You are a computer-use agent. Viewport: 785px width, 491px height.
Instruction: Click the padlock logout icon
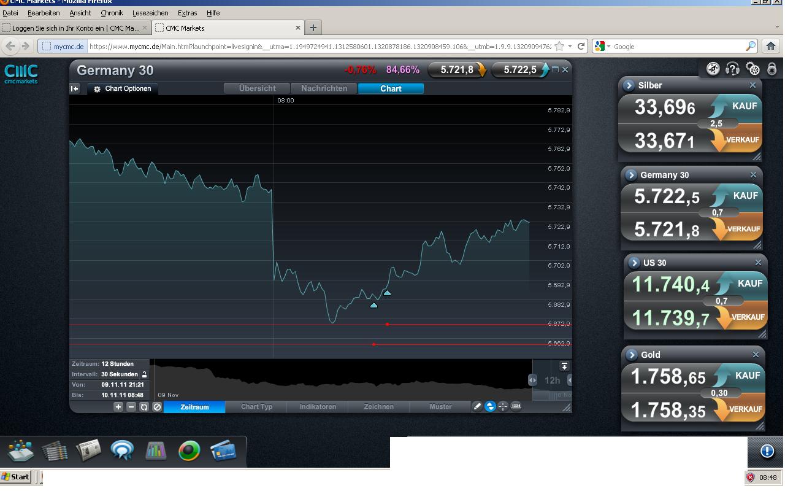click(772, 69)
